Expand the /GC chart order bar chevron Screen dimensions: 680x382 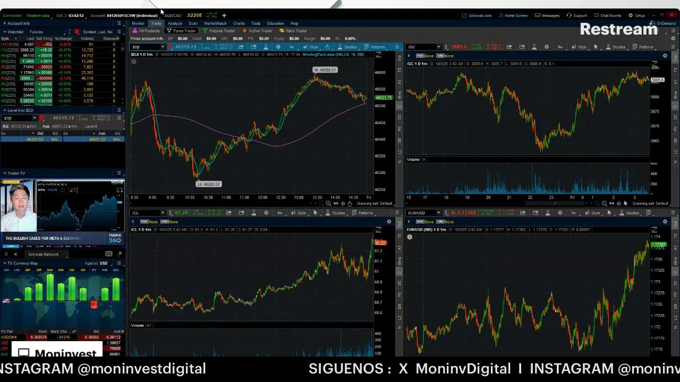click(409, 56)
